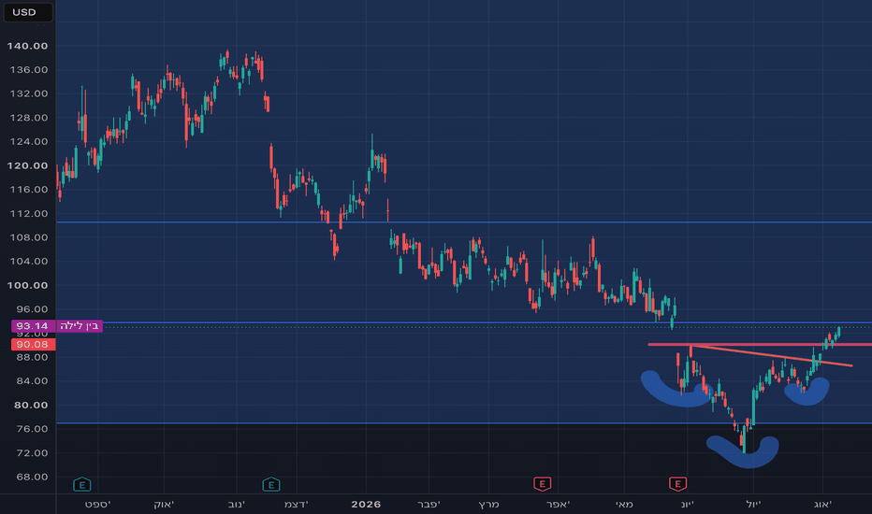Image resolution: width=872 pixels, height=514 pixels.
Task: Click the 88.00 price axis label
Action: point(32,357)
